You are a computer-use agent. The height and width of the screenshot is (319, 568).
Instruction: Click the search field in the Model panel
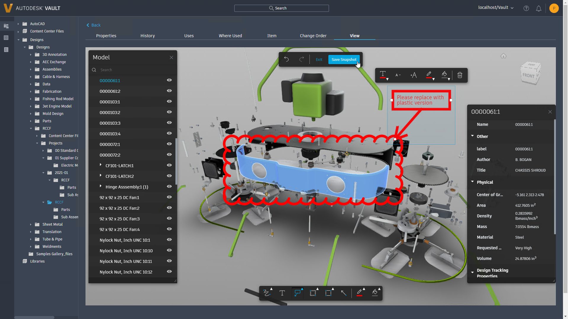click(x=133, y=70)
